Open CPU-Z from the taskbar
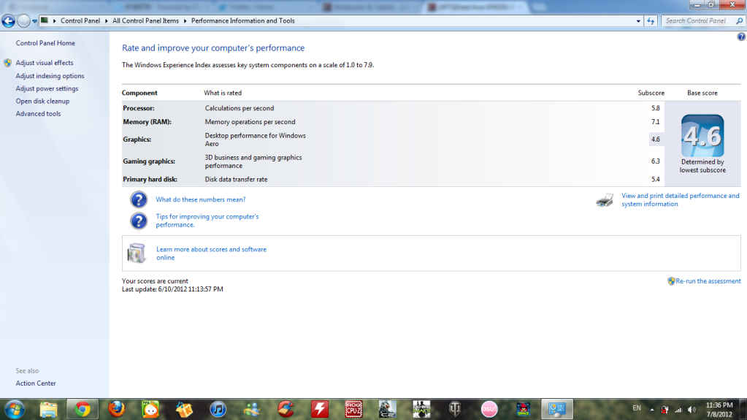747x420 pixels. click(354, 409)
